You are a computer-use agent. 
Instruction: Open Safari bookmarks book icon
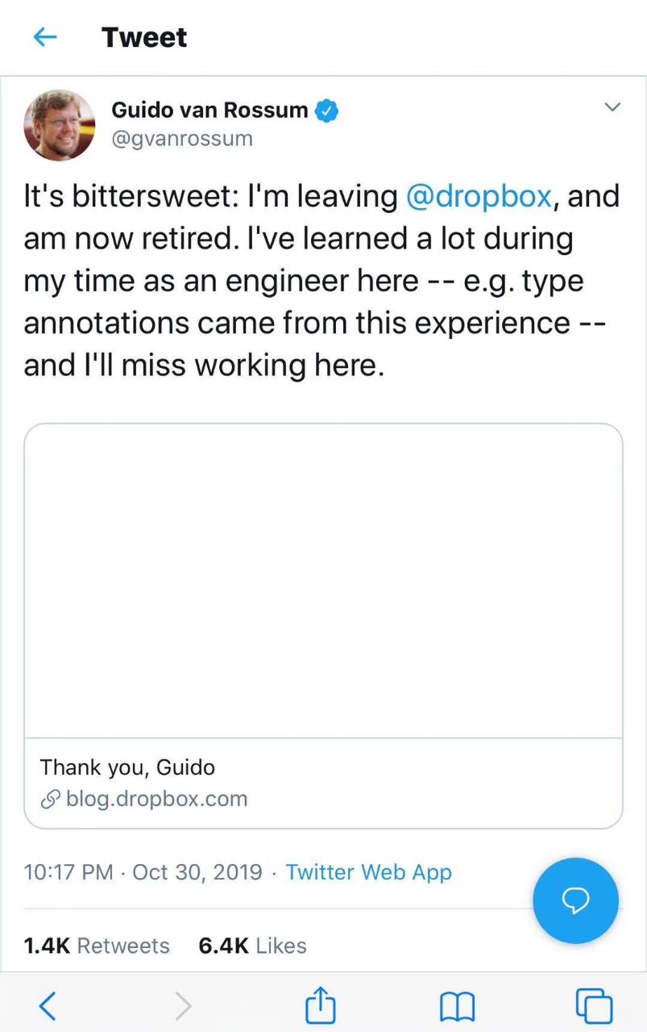(x=457, y=1006)
